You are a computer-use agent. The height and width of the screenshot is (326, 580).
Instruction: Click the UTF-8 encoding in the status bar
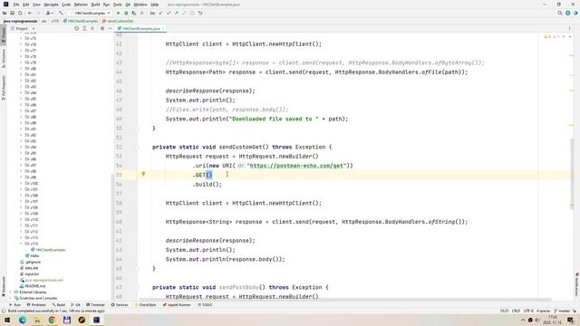pos(528,311)
